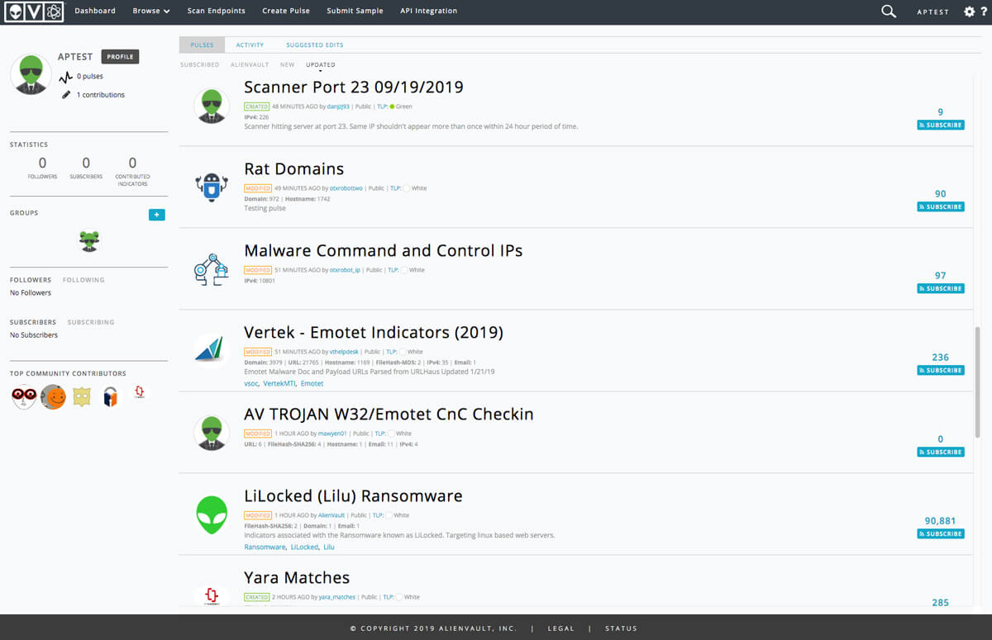Subscribe to LiLocked Ransomware pulse
The width and height of the screenshot is (992, 640).
(941, 534)
